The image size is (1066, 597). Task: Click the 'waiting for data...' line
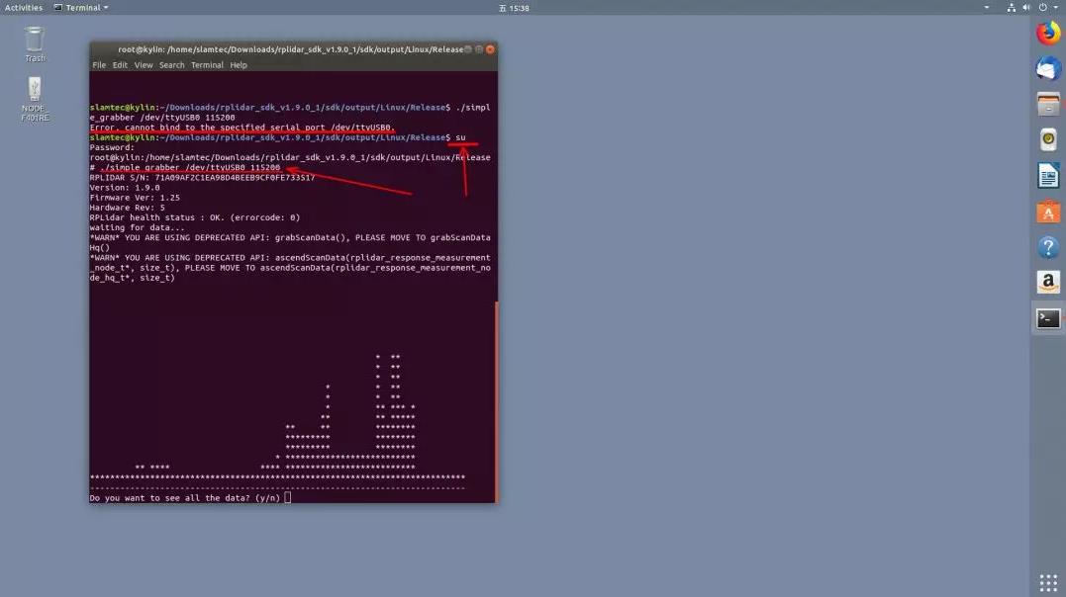pos(138,228)
